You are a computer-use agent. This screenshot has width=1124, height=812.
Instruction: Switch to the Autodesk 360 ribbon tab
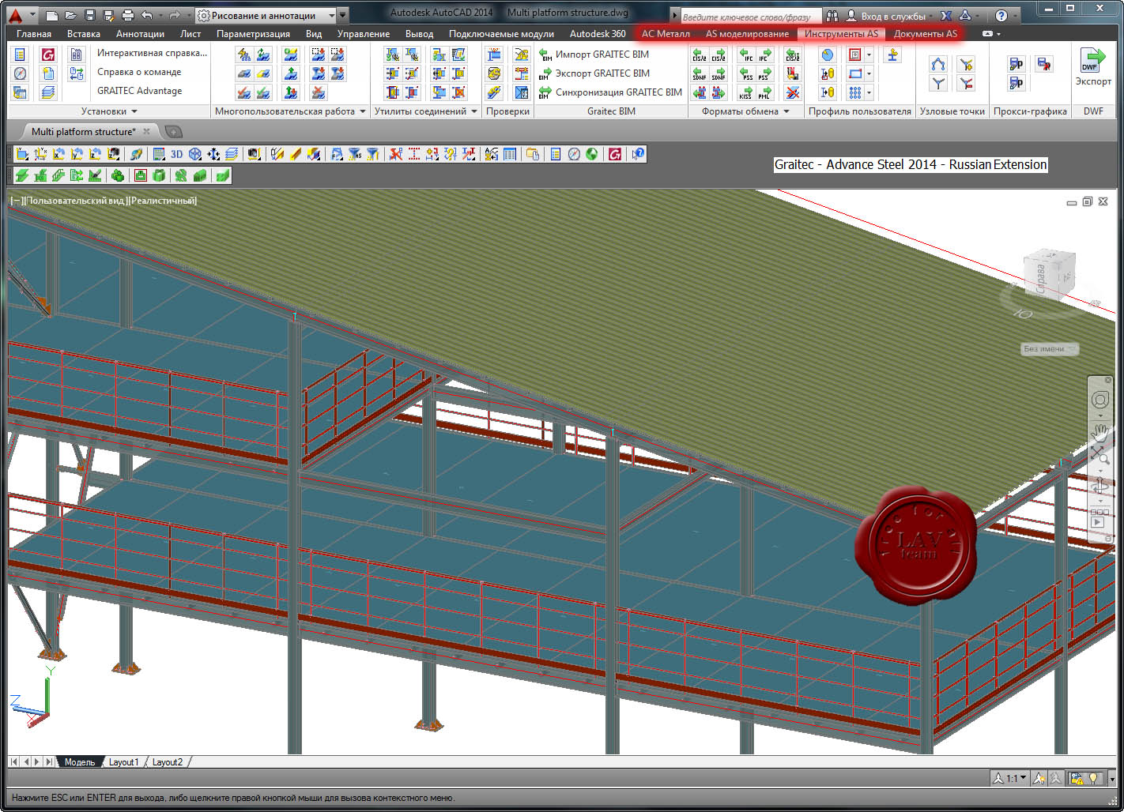point(598,34)
